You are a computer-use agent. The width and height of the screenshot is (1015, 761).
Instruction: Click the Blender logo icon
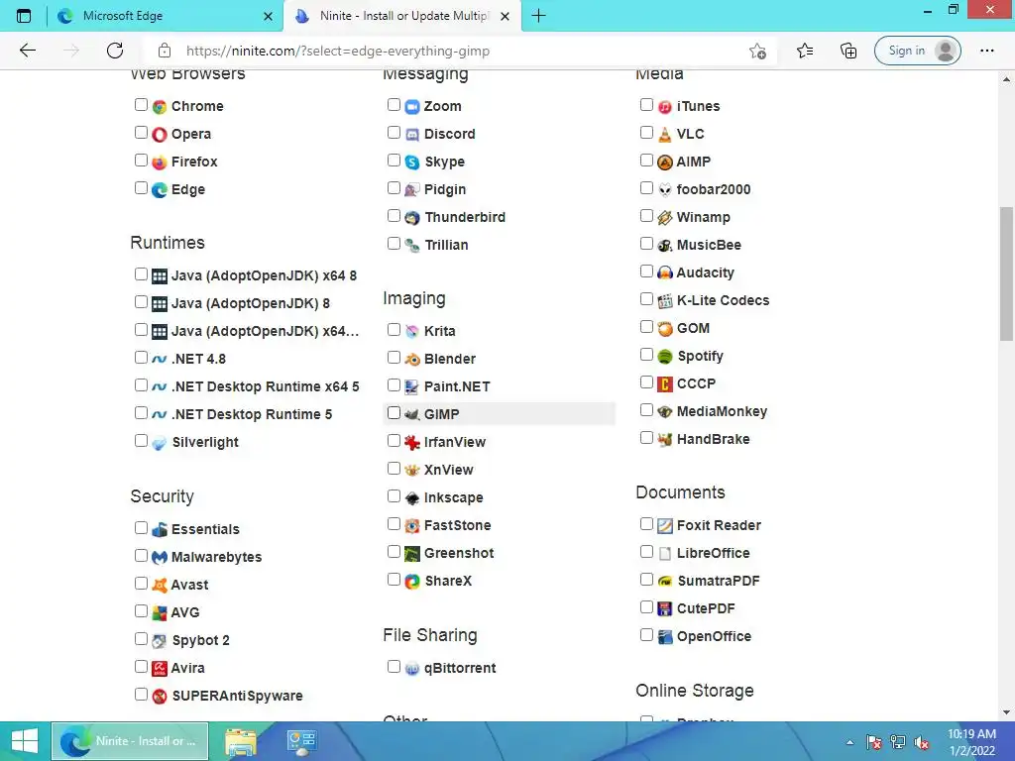click(x=412, y=359)
